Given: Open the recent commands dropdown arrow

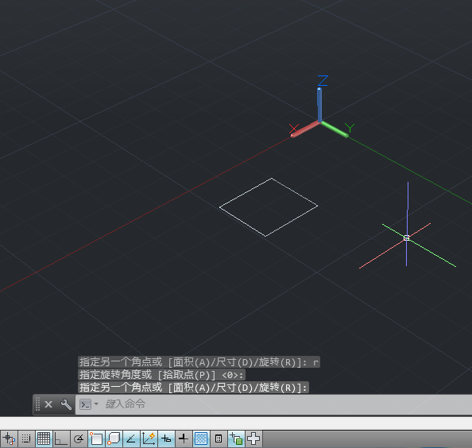Looking at the screenshot, I should [x=96, y=404].
